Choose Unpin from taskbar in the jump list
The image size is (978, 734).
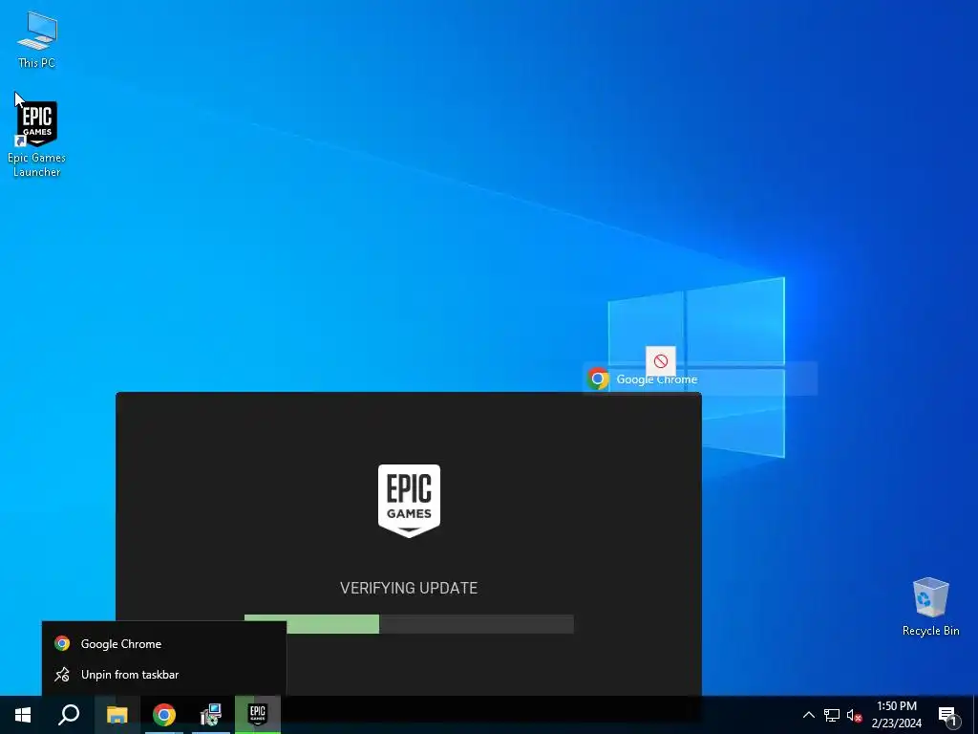[164, 675]
